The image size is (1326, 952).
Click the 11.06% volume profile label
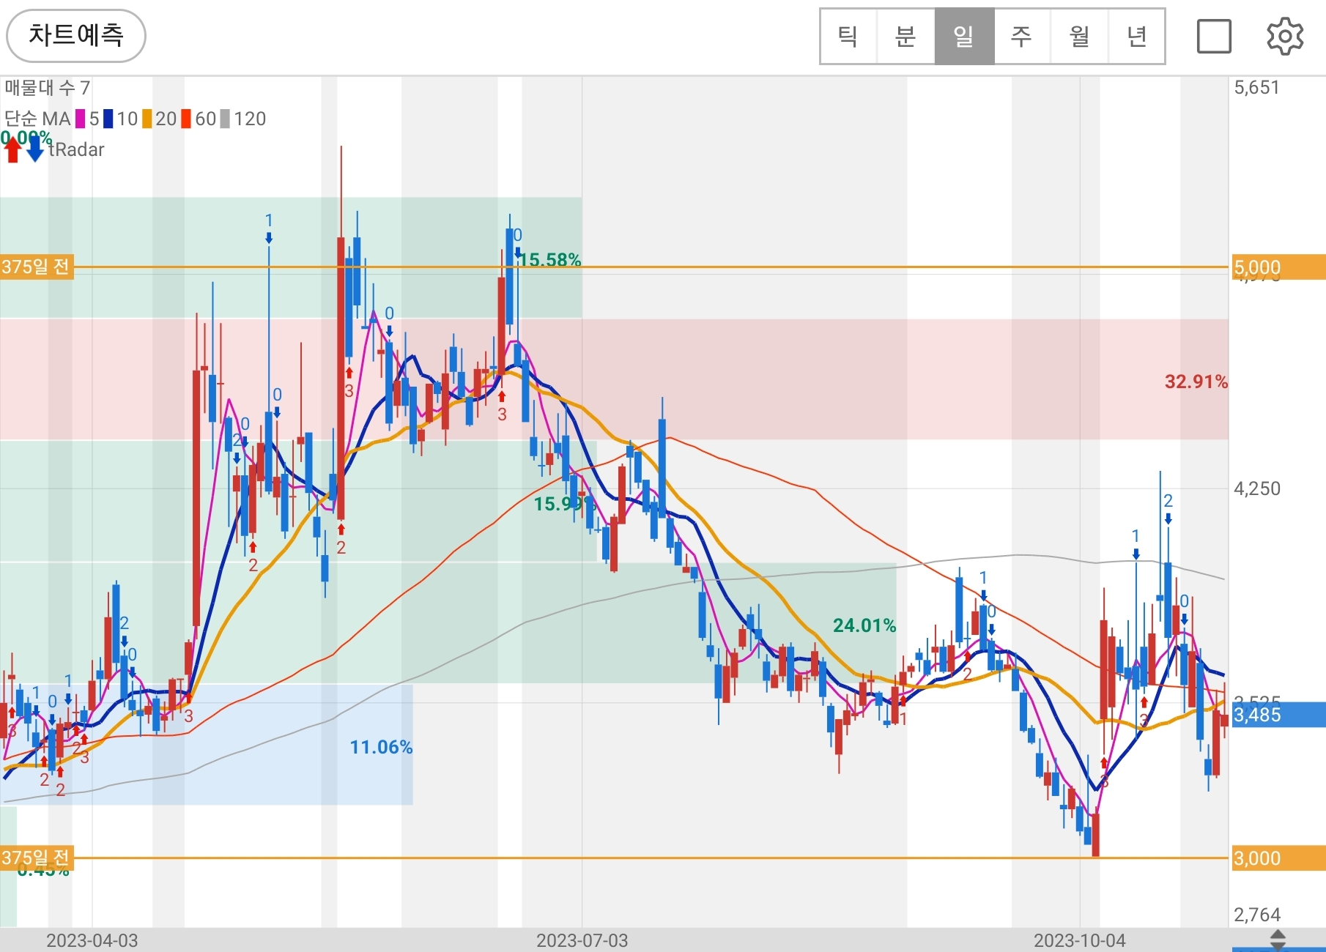pos(381,747)
